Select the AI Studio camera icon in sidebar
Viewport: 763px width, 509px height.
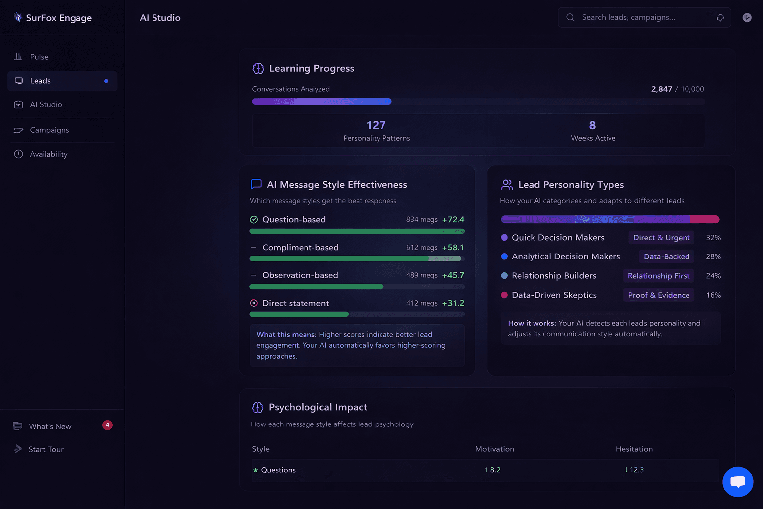[18, 104]
